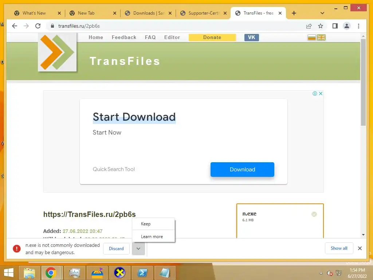
Task: Click the TransFiles arrow logo
Action: [x=57, y=52]
